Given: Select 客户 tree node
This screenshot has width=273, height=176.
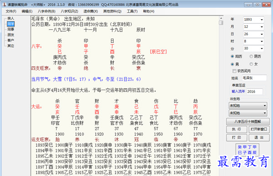Looking at the screenshot, I should point(10,40).
